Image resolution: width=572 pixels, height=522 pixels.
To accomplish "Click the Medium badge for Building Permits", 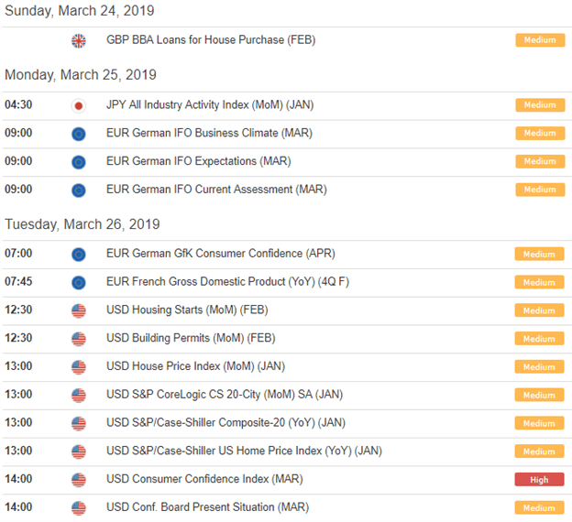I will click(539, 339).
